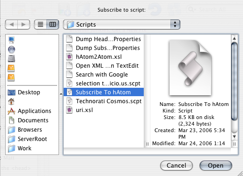
Task: Click the Subscribe To hAtom script icon
Action: tap(69, 92)
